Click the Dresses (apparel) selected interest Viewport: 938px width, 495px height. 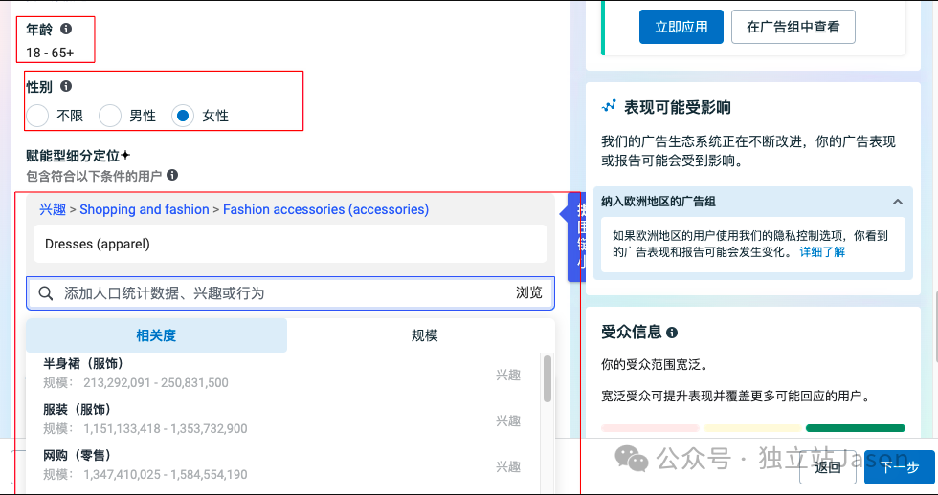pyautogui.click(x=290, y=244)
